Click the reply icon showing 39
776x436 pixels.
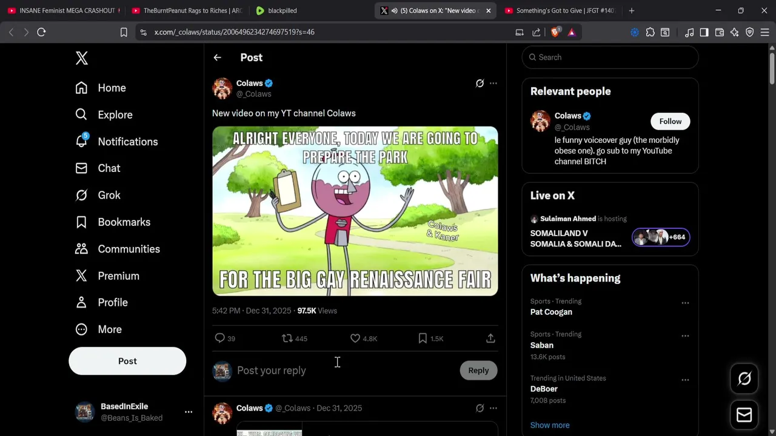(225, 339)
